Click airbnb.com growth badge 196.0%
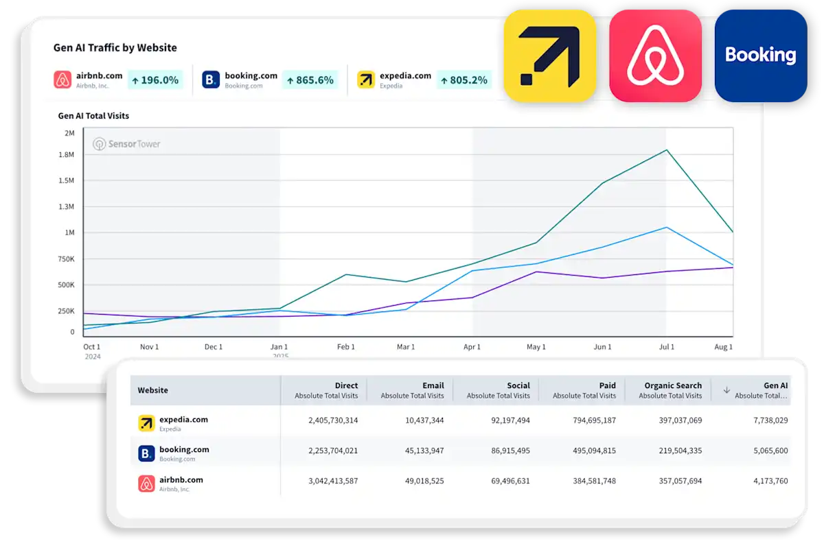Viewport: 824px width, 550px height. (155, 80)
